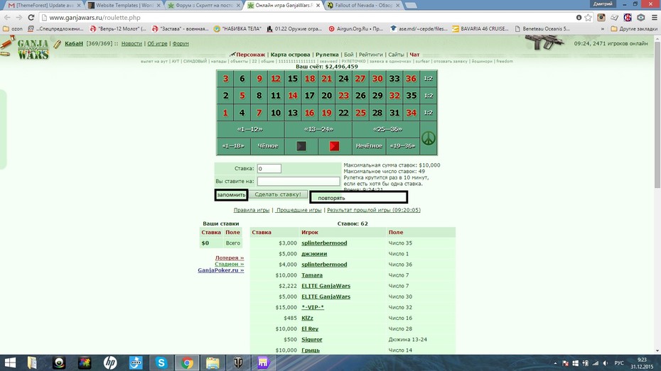The image size is (661, 371).
Task: Open the BAVARIA 46 CRUISE bookmark
Action: pyautogui.click(x=480, y=28)
